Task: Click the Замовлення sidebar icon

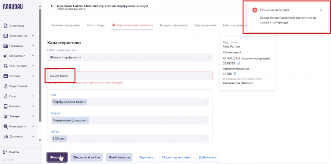Action: (x=6, y=36)
